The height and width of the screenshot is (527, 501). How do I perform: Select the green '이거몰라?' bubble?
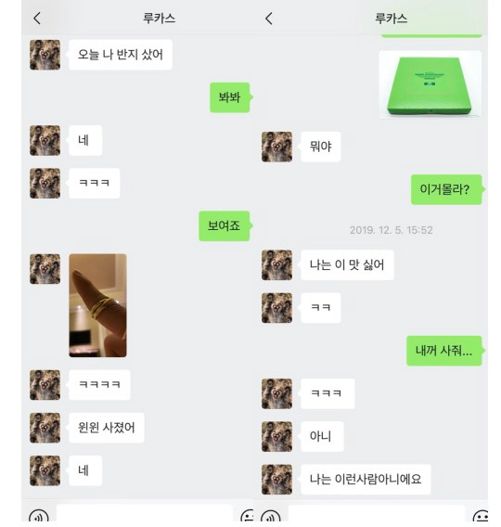(446, 189)
